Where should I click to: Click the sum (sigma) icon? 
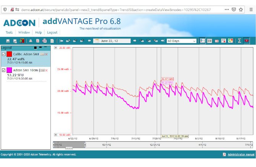[x=239, y=41]
